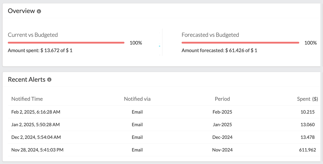Click the info icon beside Recent Alerts

tap(49, 80)
